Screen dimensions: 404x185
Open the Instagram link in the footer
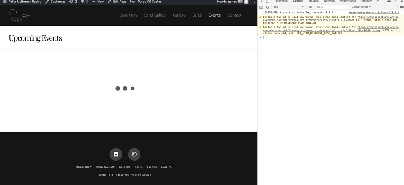[x=134, y=154]
